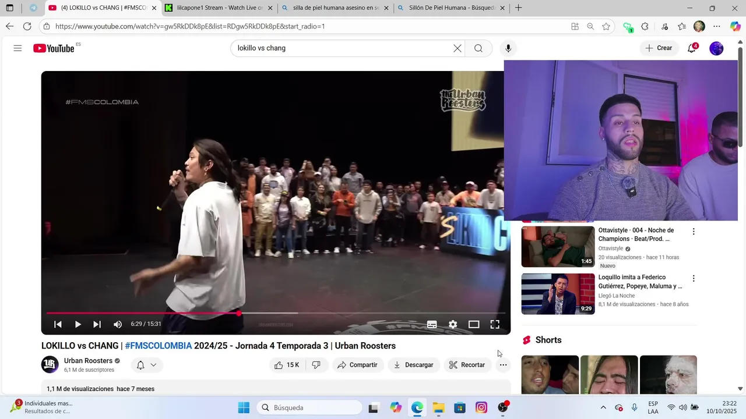Mute the video player volume
The image size is (746, 419).
pos(118,324)
